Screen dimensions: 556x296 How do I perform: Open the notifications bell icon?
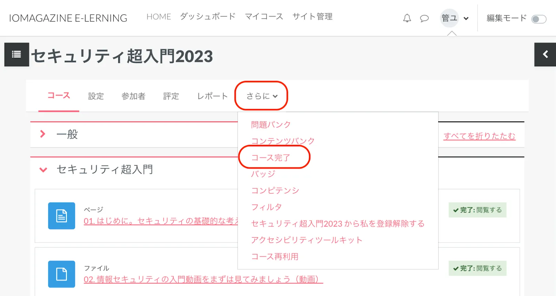(x=407, y=18)
